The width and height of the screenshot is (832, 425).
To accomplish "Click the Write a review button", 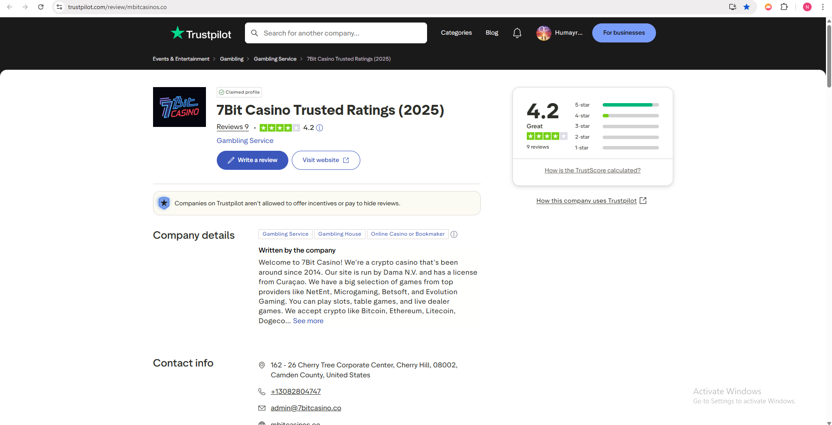I will click(252, 160).
